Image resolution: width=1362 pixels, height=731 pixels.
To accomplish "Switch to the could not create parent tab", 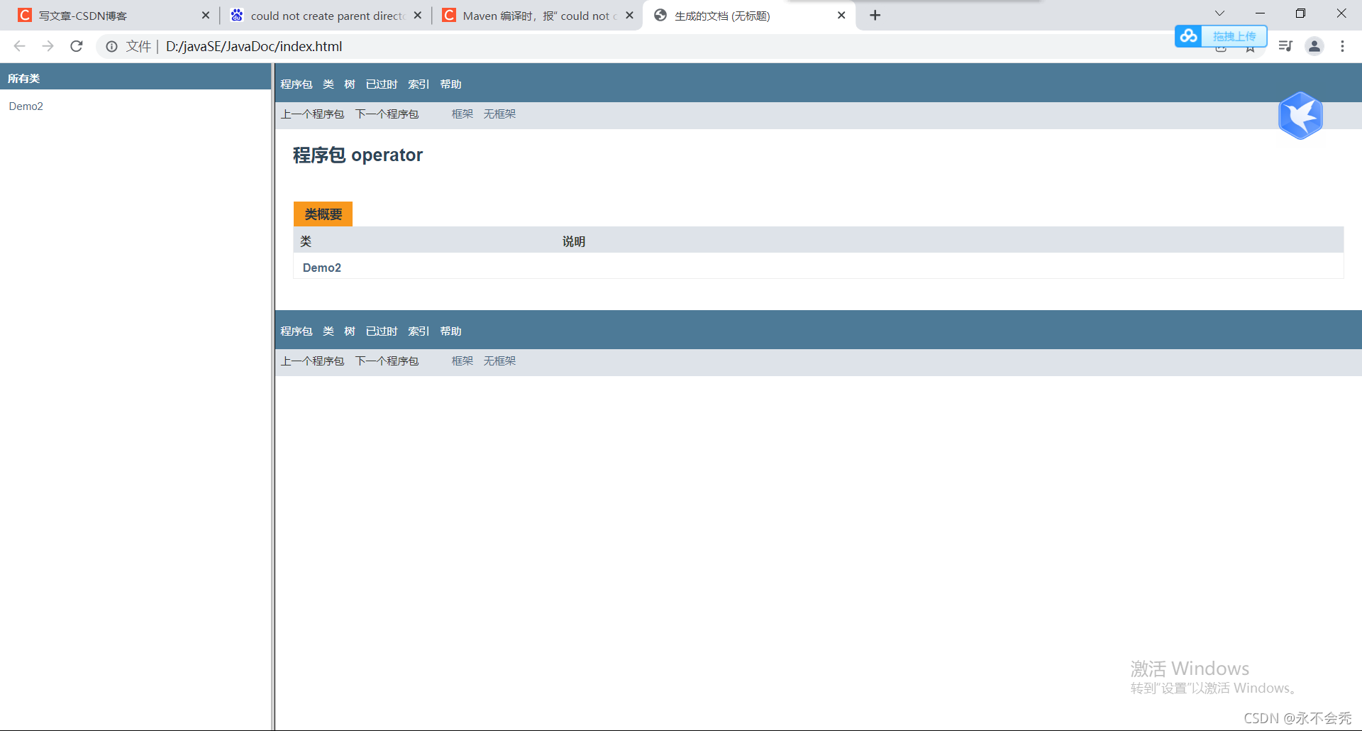I will click(326, 16).
